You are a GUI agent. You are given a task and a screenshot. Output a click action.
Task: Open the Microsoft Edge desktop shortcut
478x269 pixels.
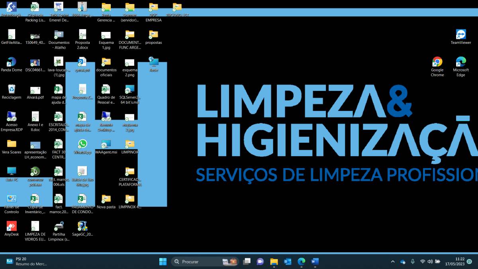[461, 67]
